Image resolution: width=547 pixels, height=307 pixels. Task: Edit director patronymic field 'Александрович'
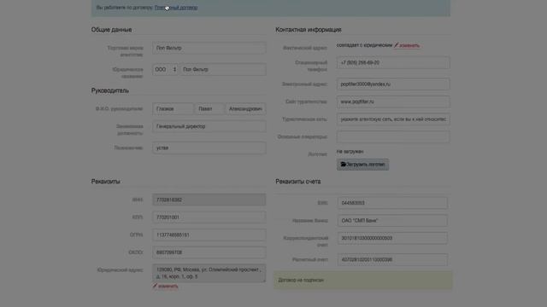[x=245, y=109]
